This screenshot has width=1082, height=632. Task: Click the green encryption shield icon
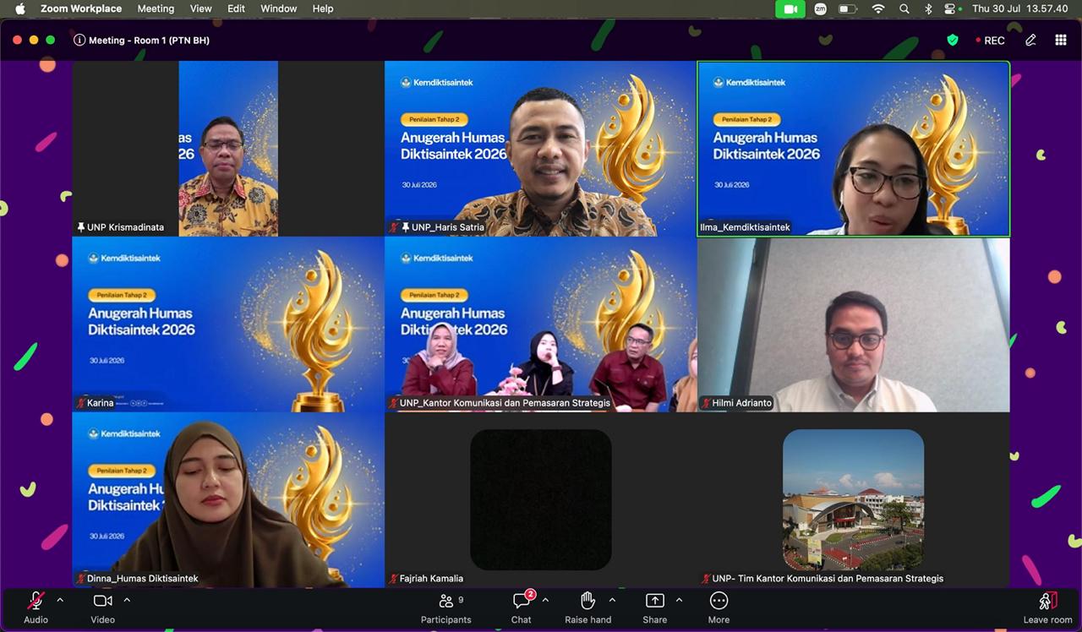click(953, 40)
